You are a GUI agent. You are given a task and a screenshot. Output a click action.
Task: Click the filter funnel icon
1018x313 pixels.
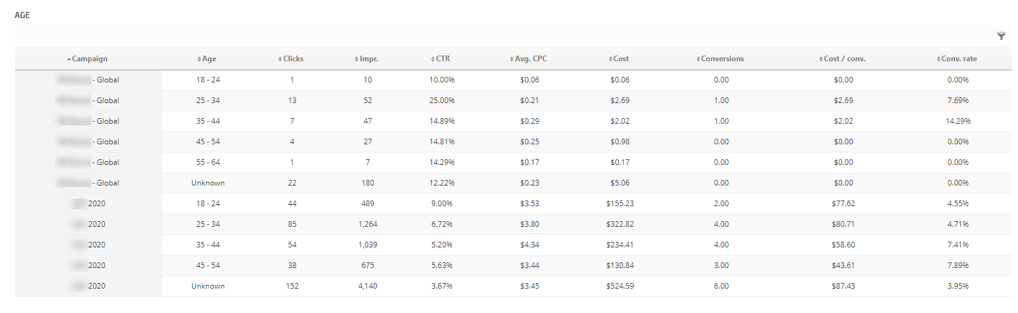(1001, 36)
